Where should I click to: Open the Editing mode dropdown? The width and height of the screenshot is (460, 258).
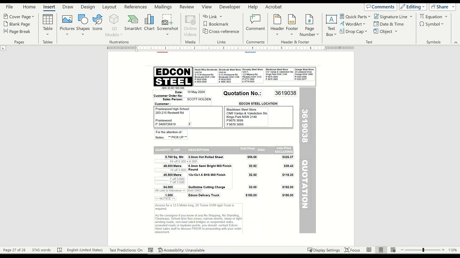click(x=413, y=7)
